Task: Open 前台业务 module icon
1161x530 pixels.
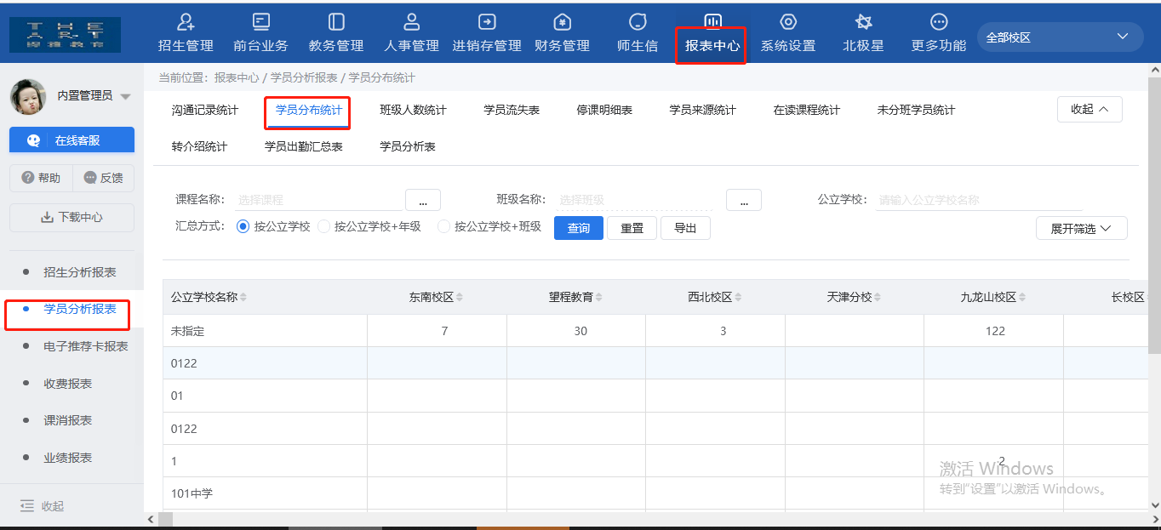Action: [260, 22]
